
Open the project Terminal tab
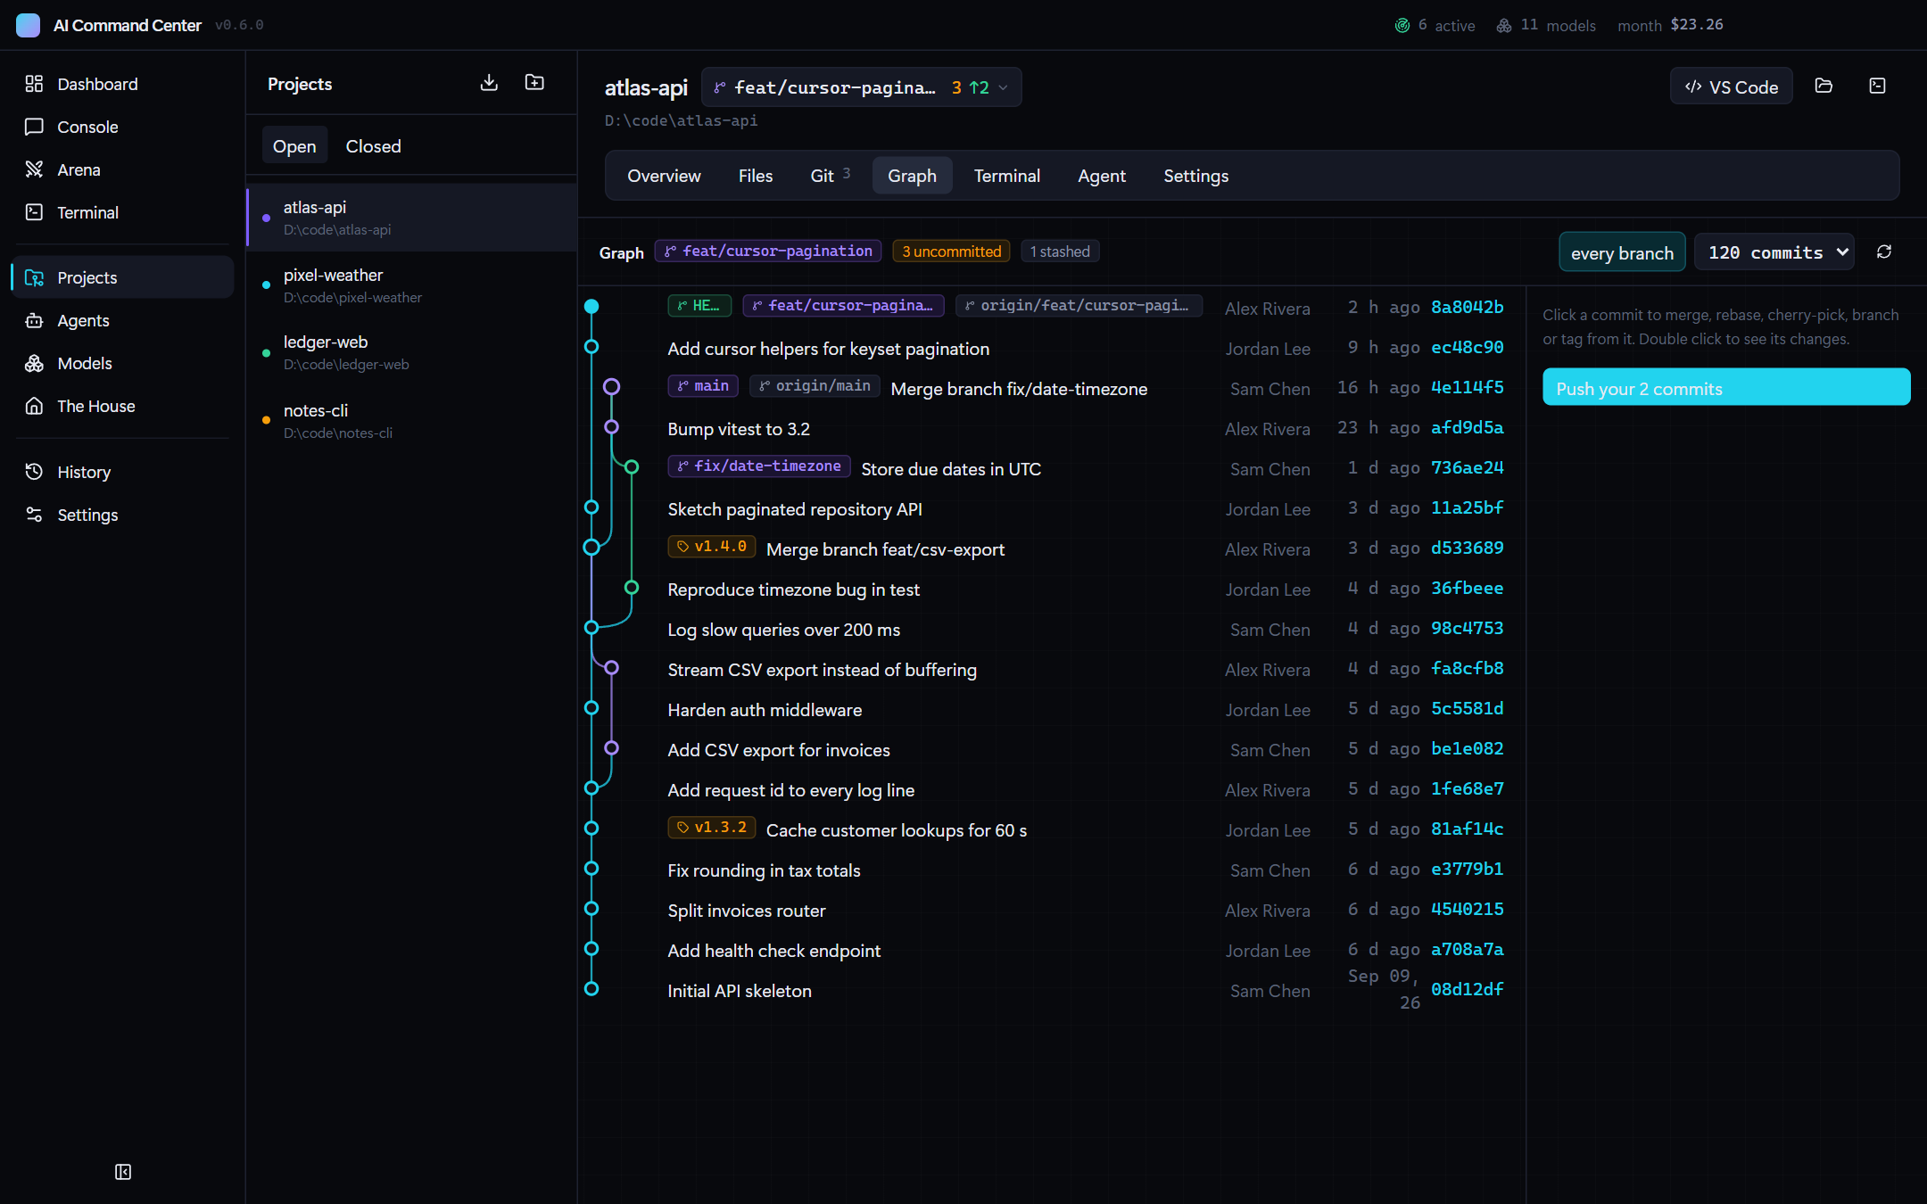pyautogui.click(x=1006, y=176)
